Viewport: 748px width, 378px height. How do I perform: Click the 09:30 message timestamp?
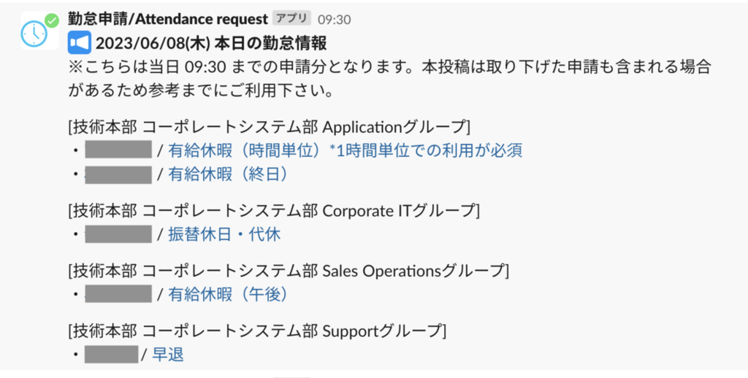pyautogui.click(x=335, y=20)
